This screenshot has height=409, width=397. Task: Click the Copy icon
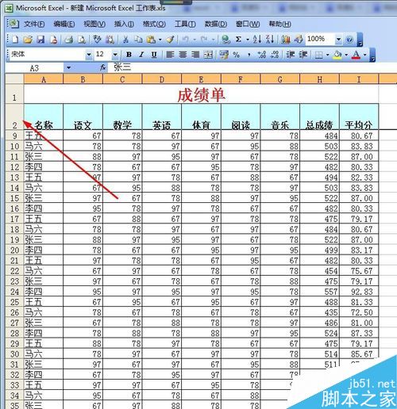(x=138, y=40)
